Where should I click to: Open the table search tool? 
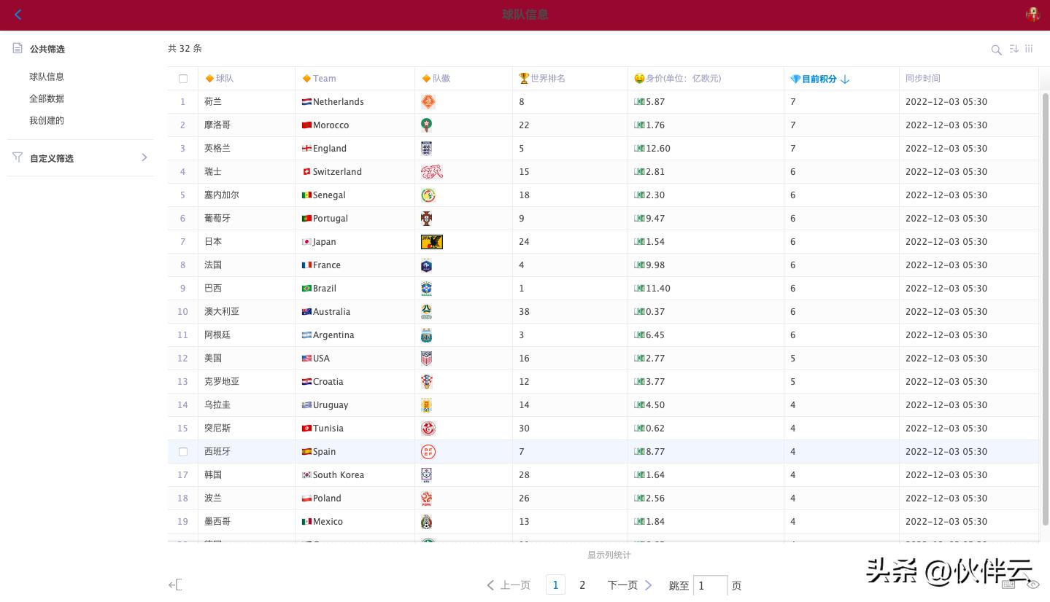(x=996, y=50)
